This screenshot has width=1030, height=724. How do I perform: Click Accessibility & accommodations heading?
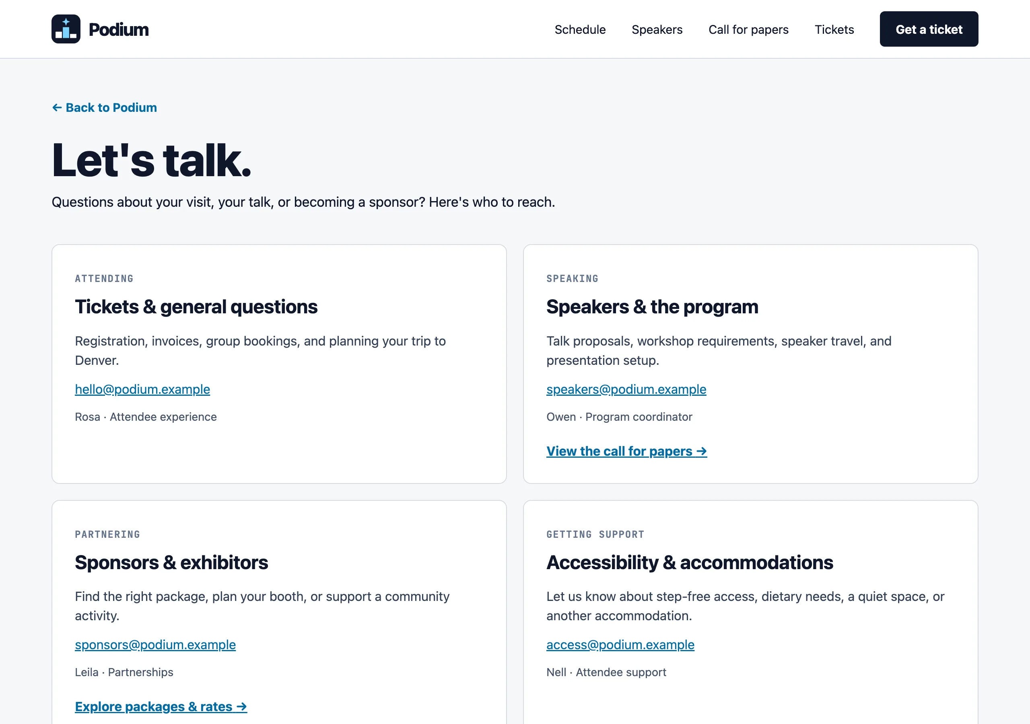pyautogui.click(x=690, y=563)
